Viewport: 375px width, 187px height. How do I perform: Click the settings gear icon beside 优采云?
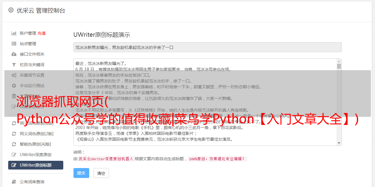pos(11,10)
